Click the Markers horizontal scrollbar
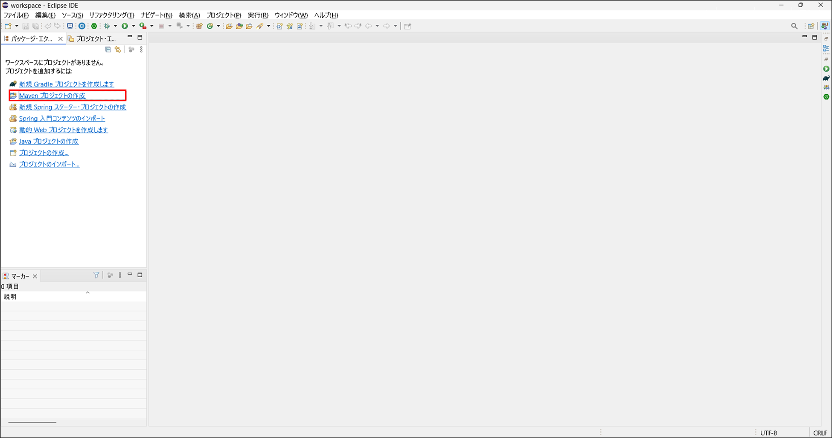This screenshot has width=832, height=438. [32, 423]
